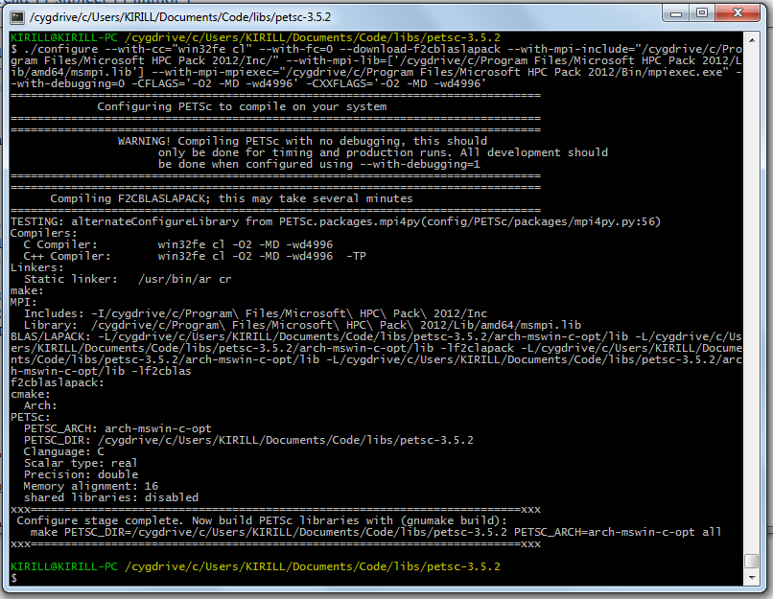Click the window title path text
Screen dimensions: 773x599
[x=180, y=17]
